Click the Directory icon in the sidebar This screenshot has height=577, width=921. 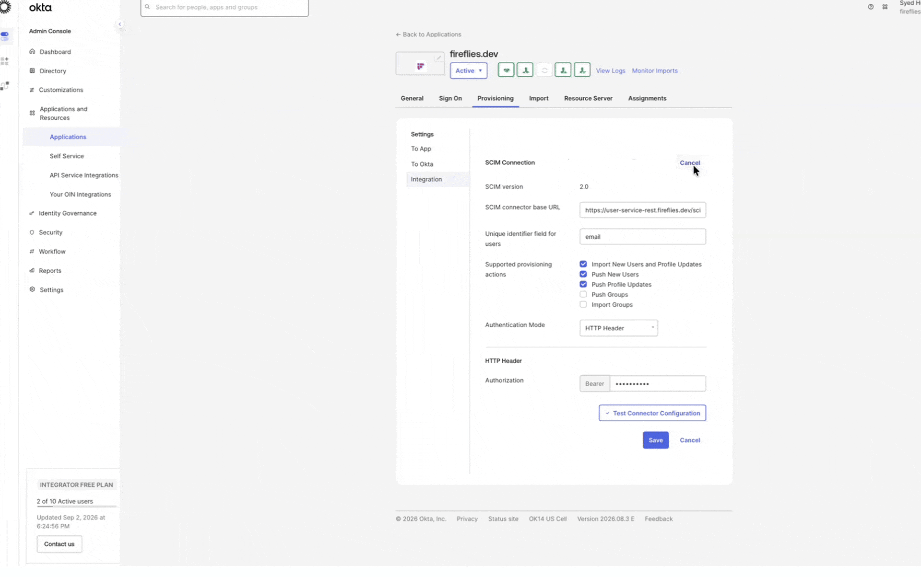(32, 71)
